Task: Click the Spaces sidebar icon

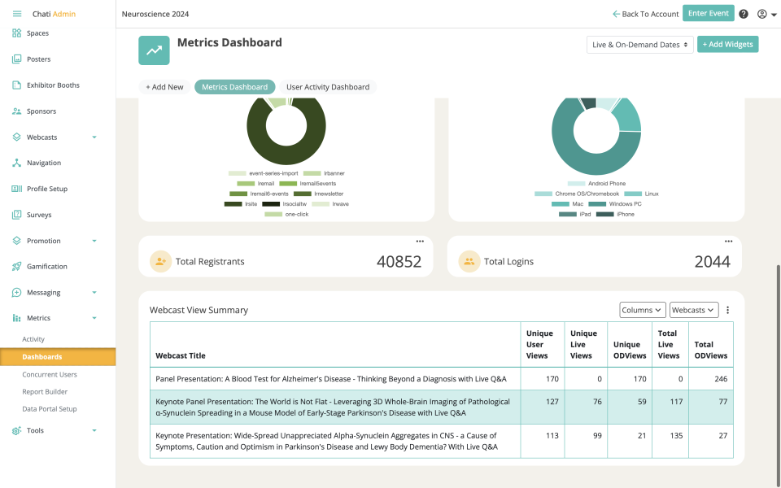Action: pyautogui.click(x=17, y=33)
